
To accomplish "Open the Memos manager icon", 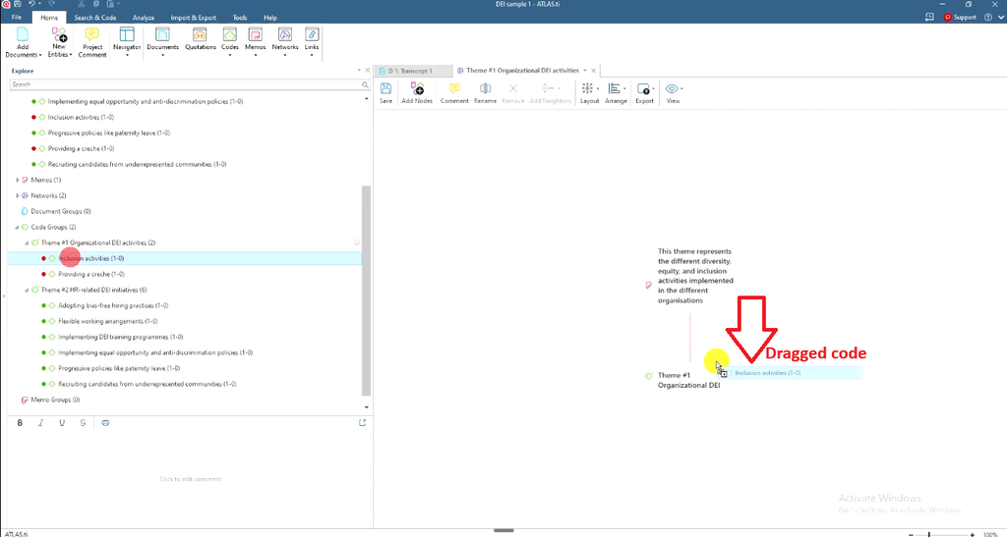I will [255, 34].
